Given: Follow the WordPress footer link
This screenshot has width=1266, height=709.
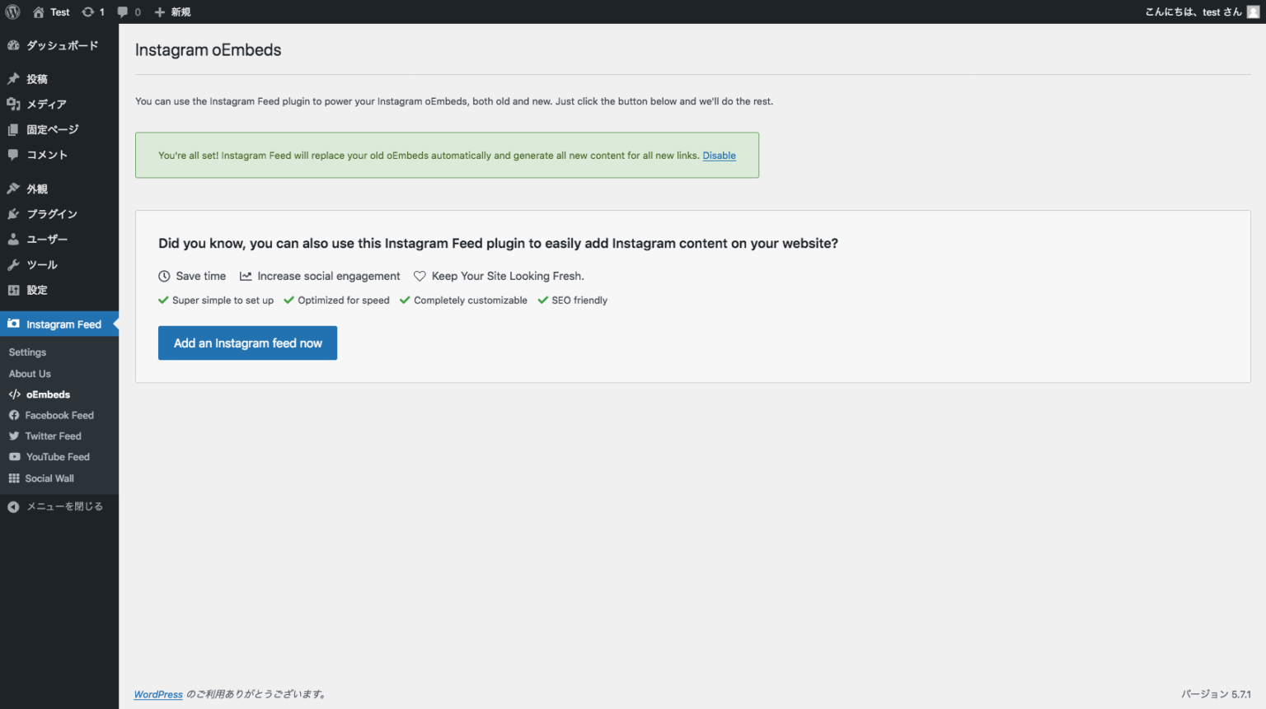Looking at the screenshot, I should tap(158, 694).
